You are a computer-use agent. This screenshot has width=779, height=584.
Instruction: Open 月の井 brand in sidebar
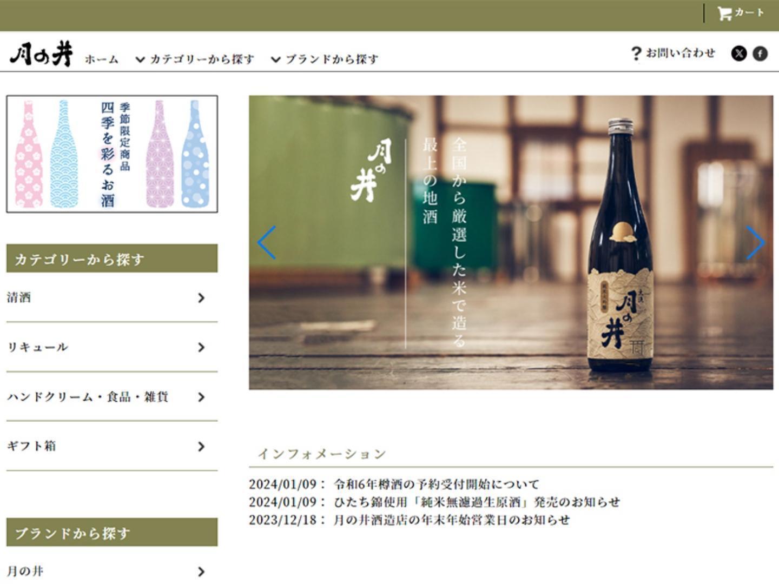pos(112,571)
